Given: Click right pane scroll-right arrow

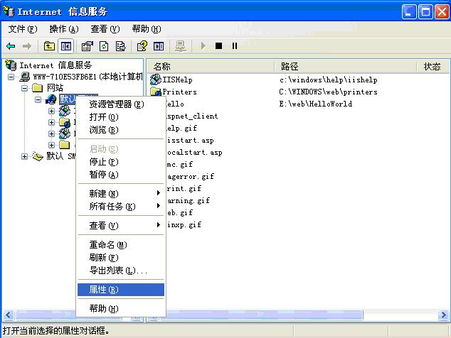Looking at the screenshot, I should [443, 315].
